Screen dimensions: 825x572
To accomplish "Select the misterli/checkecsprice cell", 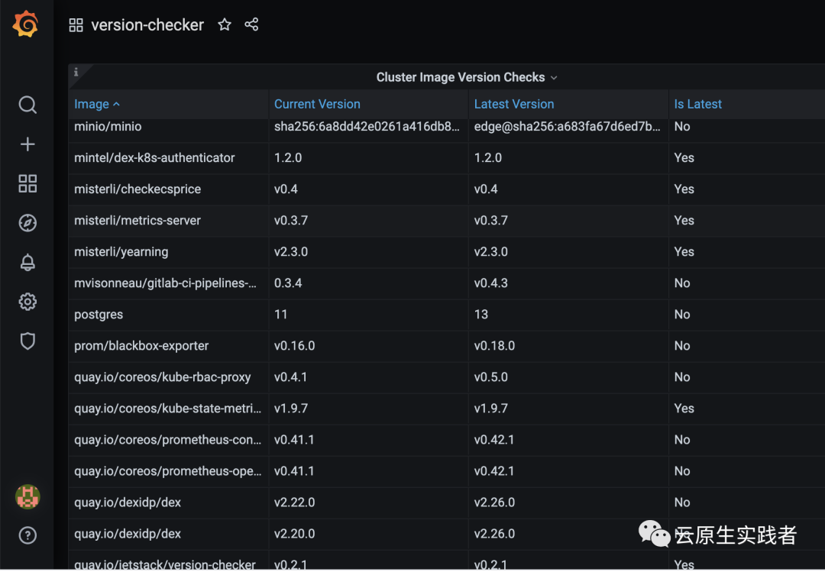I will click(x=168, y=189).
